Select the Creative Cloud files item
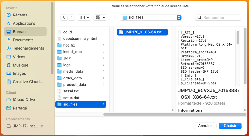 [28, 82]
